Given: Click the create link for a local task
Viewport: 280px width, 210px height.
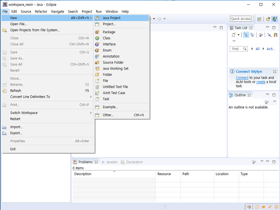Looking at the screenshot, I should coord(261,82).
